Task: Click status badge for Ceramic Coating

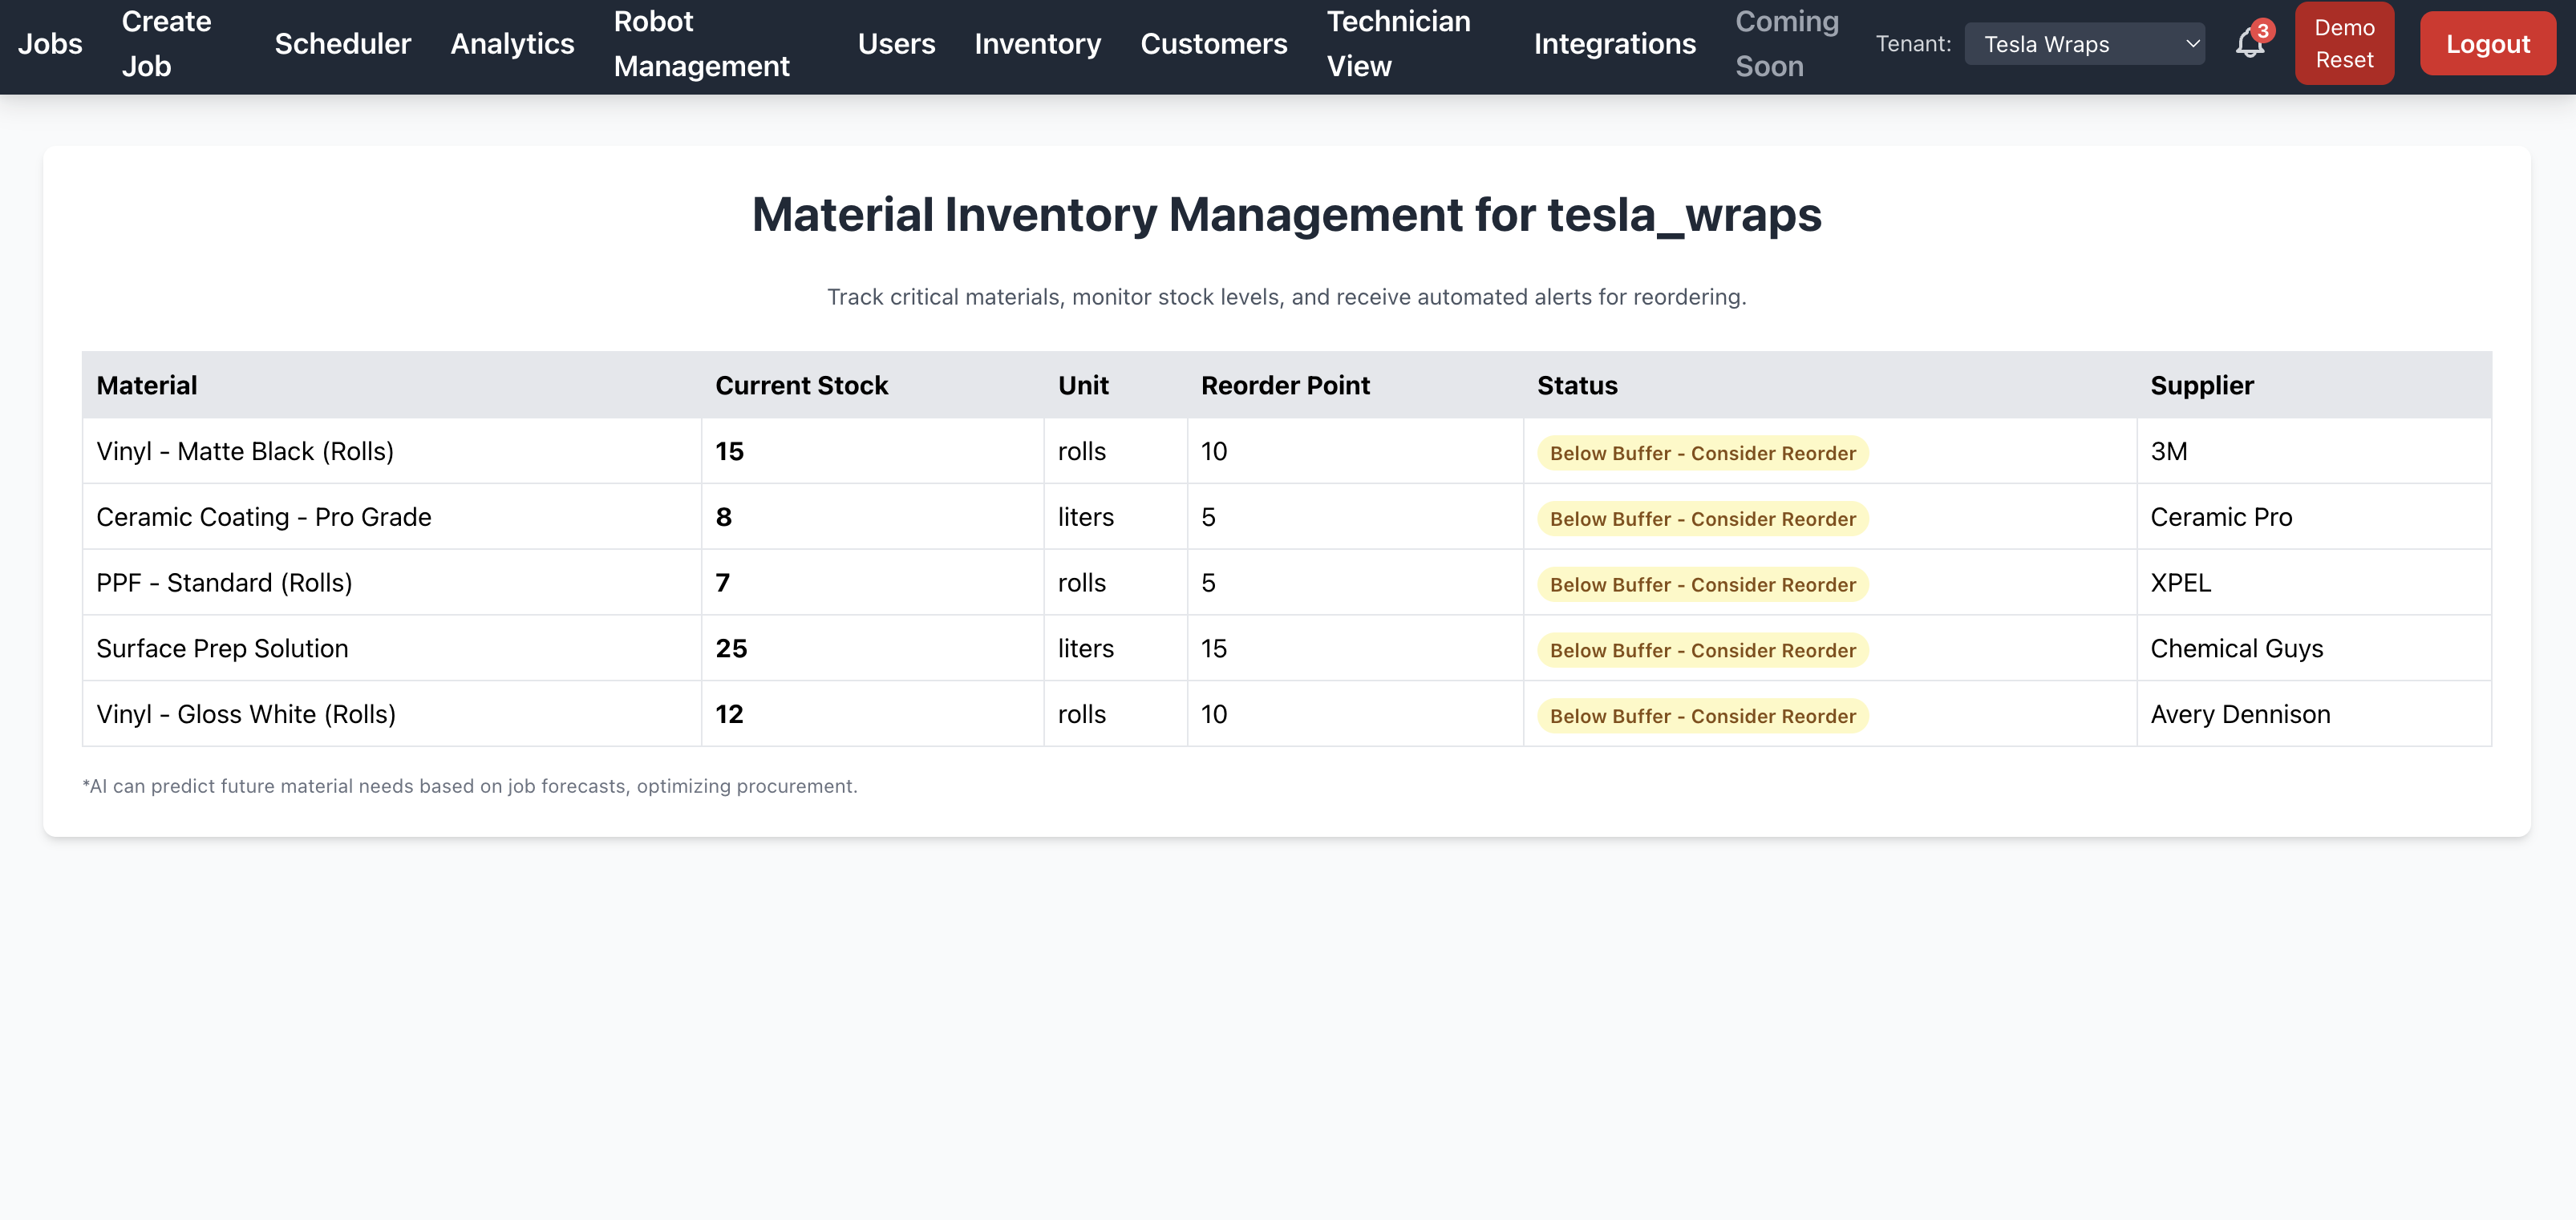Action: pyautogui.click(x=1702, y=519)
